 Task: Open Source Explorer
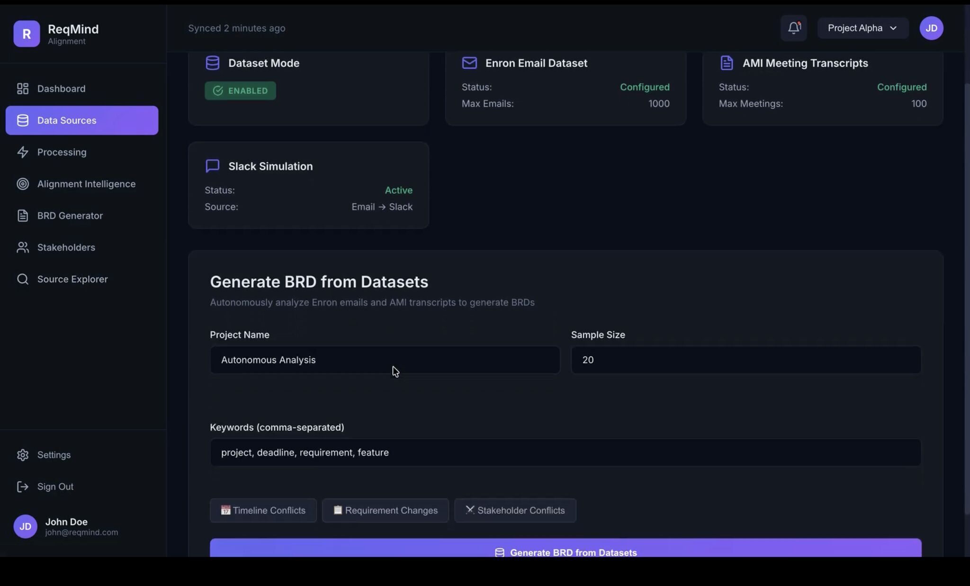tap(81, 279)
